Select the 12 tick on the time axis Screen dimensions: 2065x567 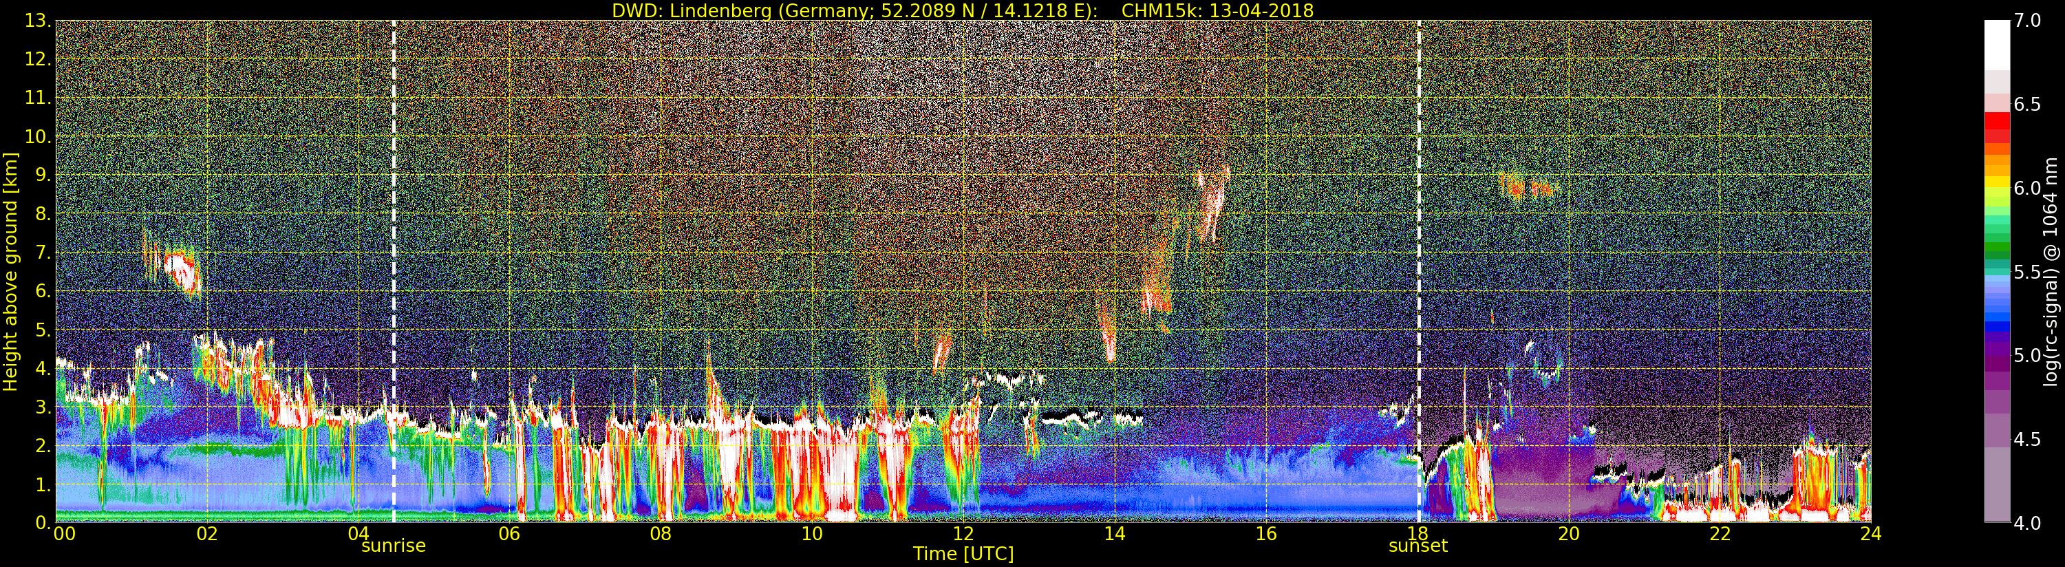963,534
